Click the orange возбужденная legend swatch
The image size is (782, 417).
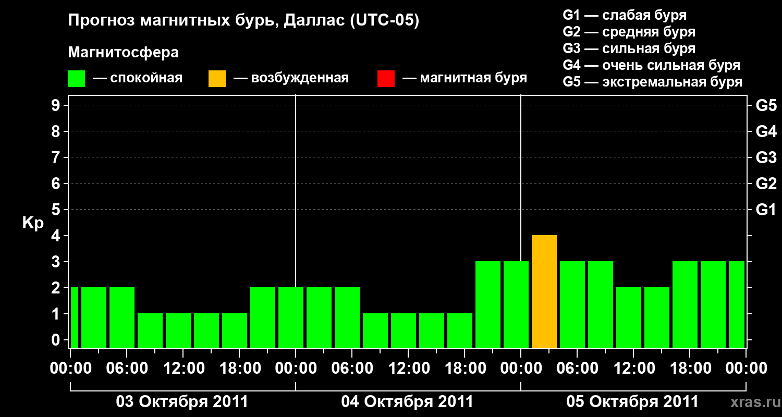pyautogui.click(x=217, y=79)
